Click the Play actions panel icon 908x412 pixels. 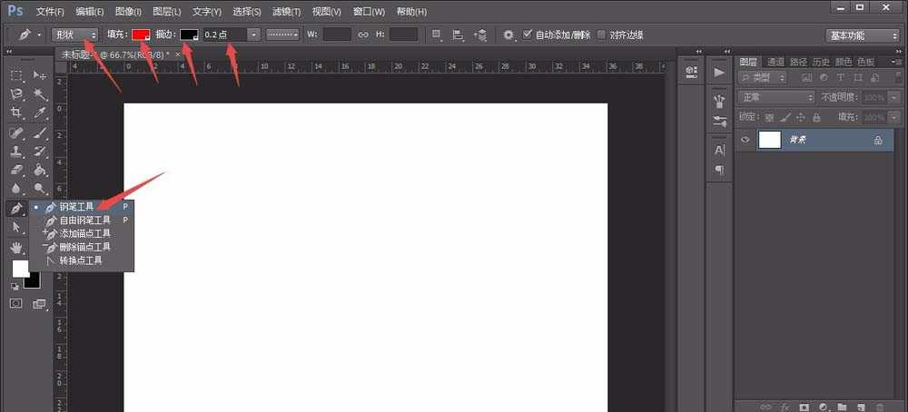719,72
